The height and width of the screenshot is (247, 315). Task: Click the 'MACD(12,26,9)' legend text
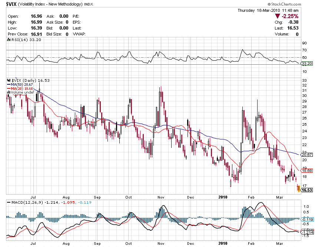[x=27, y=203]
